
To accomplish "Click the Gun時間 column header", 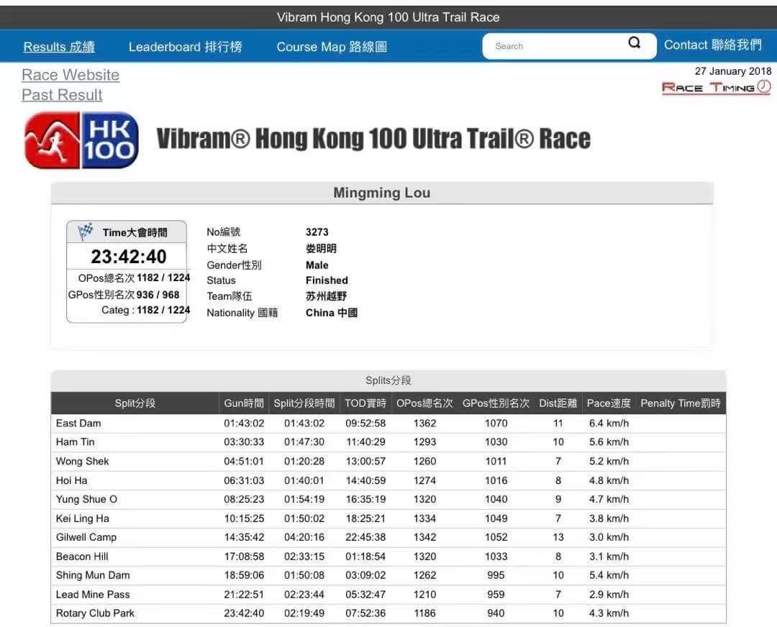I will pos(244,403).
